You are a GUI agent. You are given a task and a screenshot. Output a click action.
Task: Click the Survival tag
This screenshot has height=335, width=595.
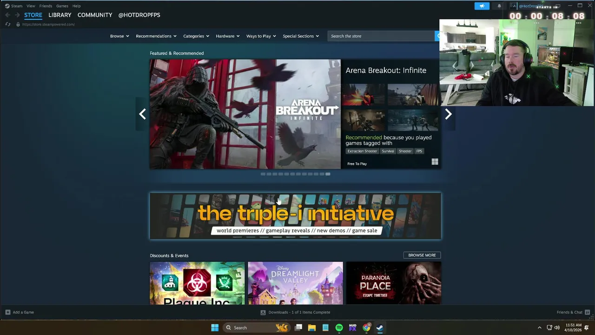(388, 151)
